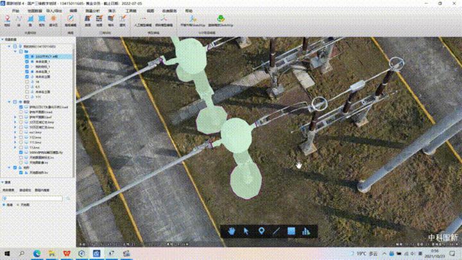The height and width of the screenshot is (260, 462).
Task: Select the polyline drawing tool in ribbon
Action: (19, 20)
